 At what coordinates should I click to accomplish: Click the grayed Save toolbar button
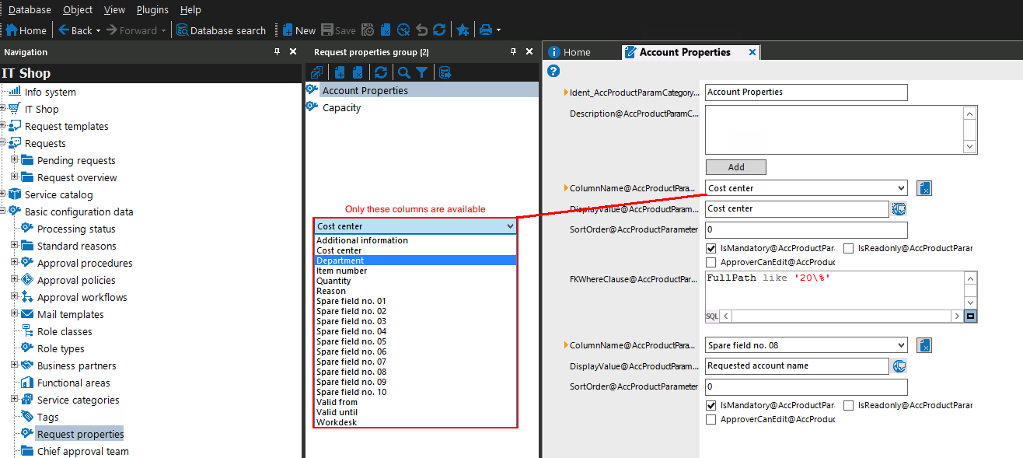338,30
